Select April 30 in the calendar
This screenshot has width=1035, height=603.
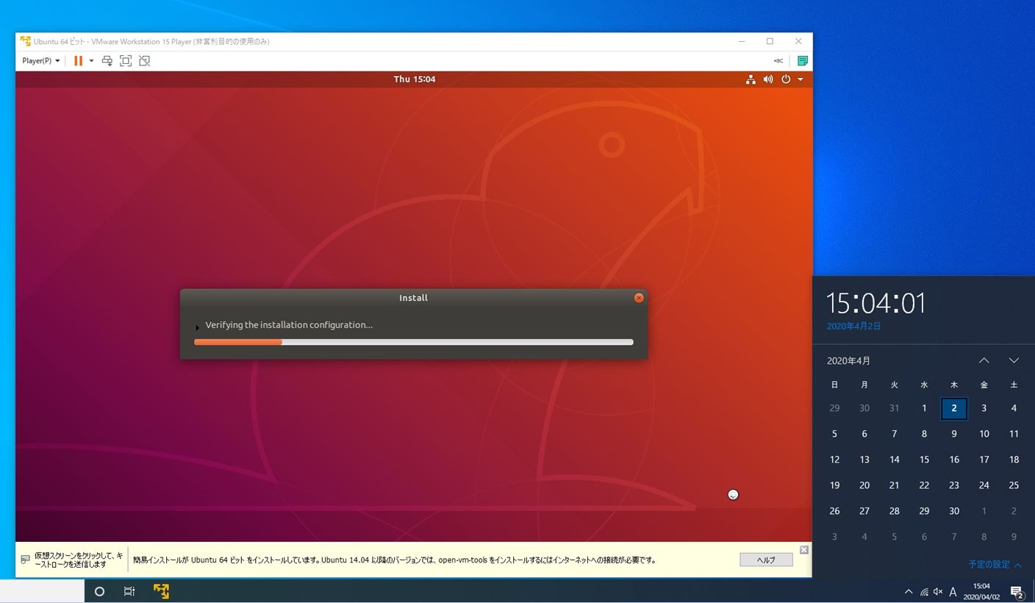[953, 511]
